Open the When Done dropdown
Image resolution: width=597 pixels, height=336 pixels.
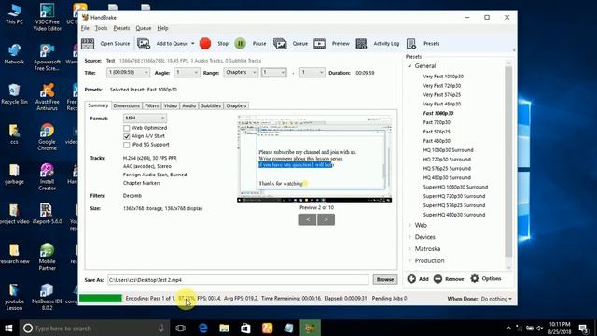(x=496, y=299)
